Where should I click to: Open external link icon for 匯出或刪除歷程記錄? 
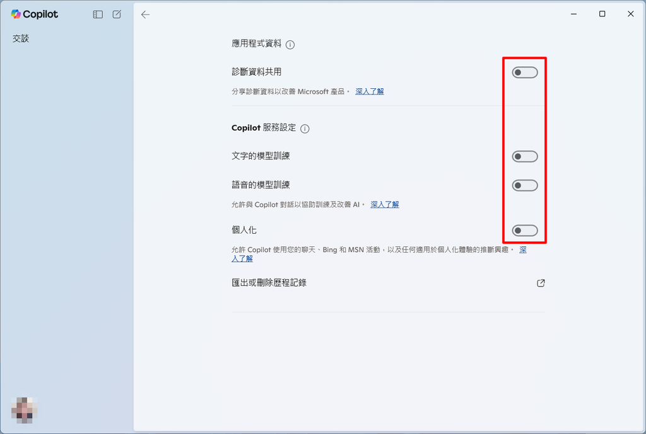click(x=541, y=283)
